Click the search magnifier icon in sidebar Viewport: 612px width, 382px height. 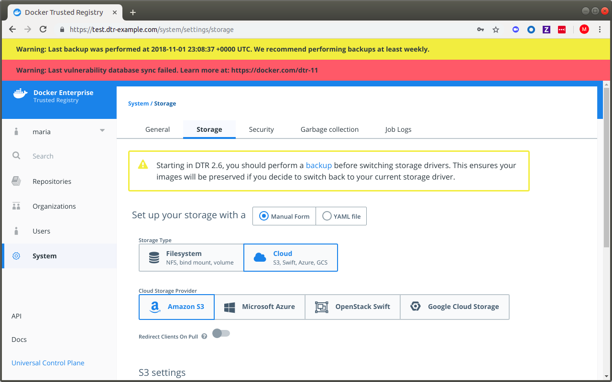tap(16, 156)
